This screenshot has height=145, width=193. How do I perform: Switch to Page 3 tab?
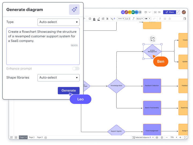[x=40, y=137]
